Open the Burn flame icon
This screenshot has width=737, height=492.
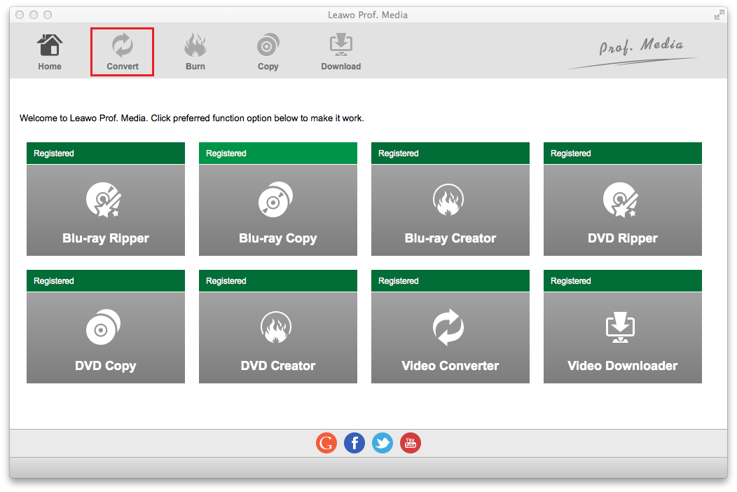point(195,52)
